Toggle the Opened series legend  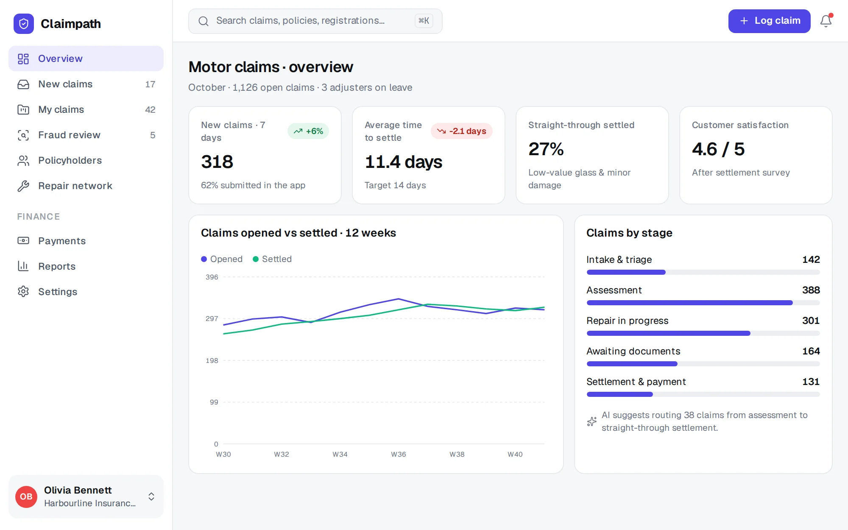222,259
